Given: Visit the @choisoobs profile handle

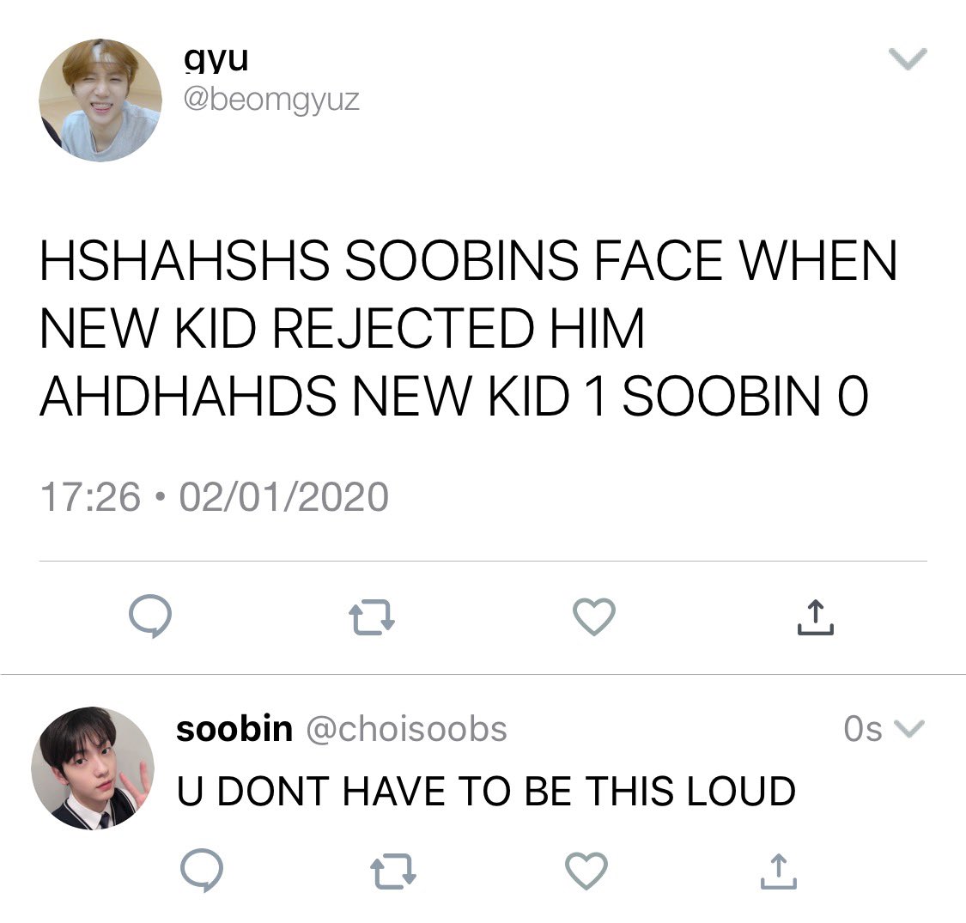Looking at the screenshot, I should pos(407,729).
